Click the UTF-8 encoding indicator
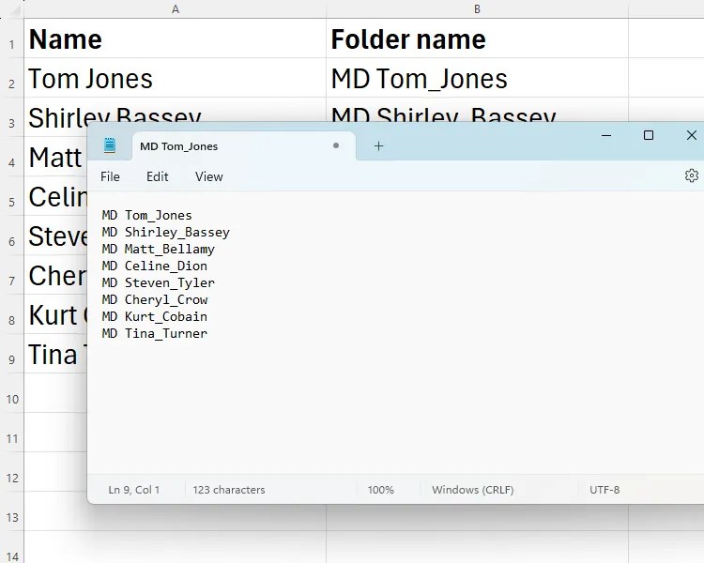This screenshot has height=563, width=704. (605, 490)
